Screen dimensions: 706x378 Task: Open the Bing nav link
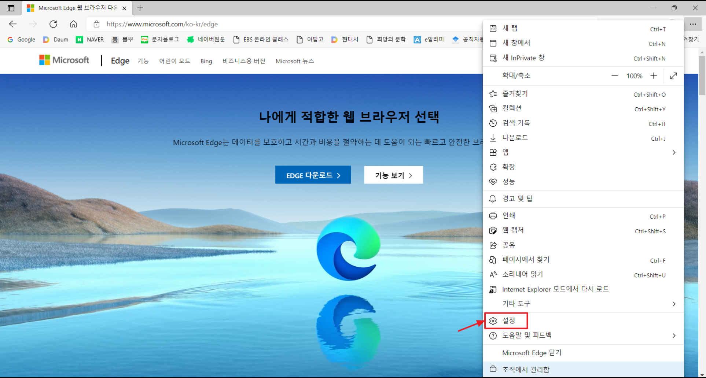click(206, 61)
